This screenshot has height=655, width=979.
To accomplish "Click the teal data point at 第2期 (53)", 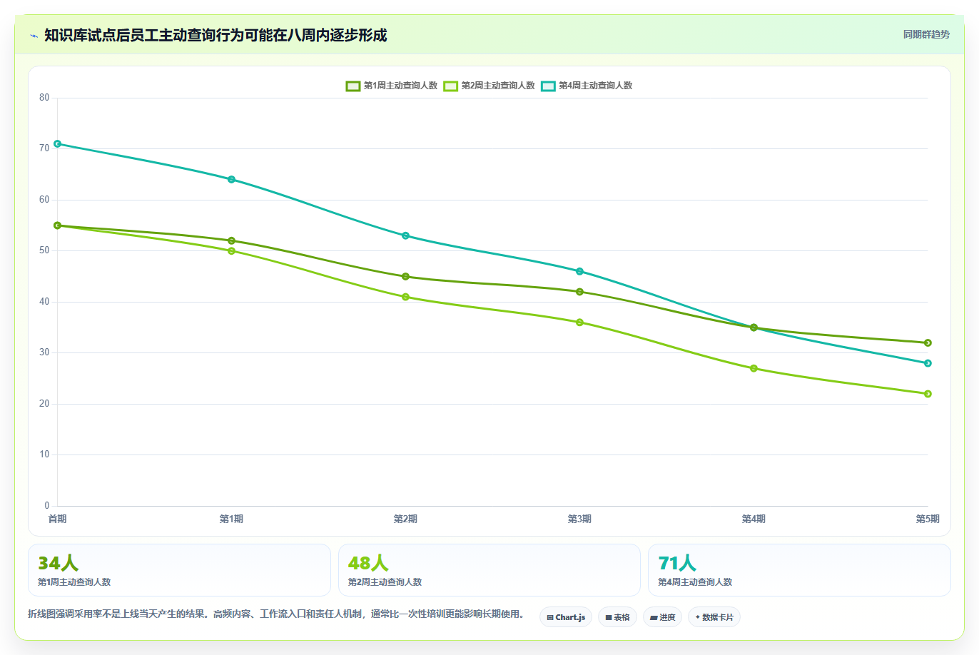I will coord(406,235).
